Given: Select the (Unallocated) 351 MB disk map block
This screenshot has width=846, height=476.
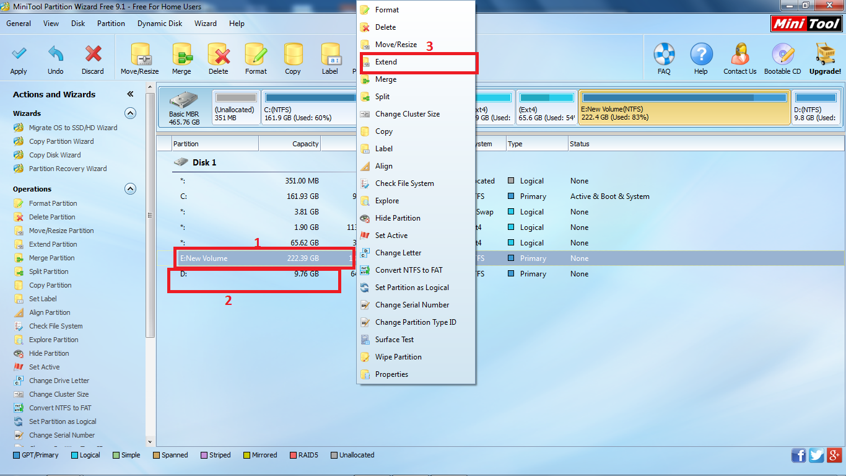Looking at the screenshot, I should coord(236,108).
